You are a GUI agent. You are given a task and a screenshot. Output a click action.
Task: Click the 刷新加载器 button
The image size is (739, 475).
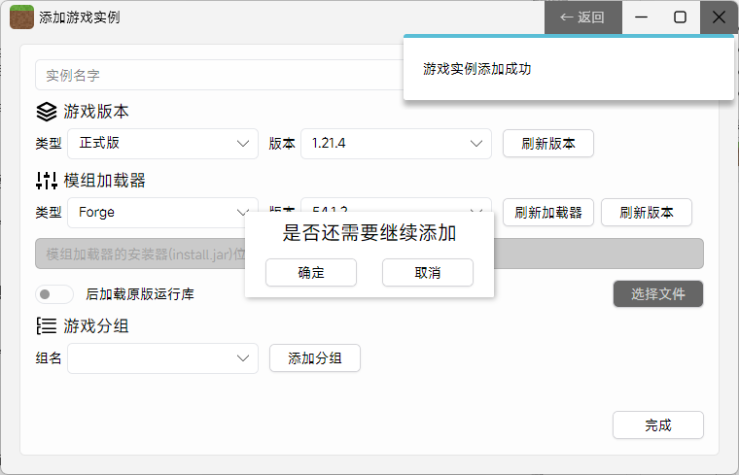(548, 212)
